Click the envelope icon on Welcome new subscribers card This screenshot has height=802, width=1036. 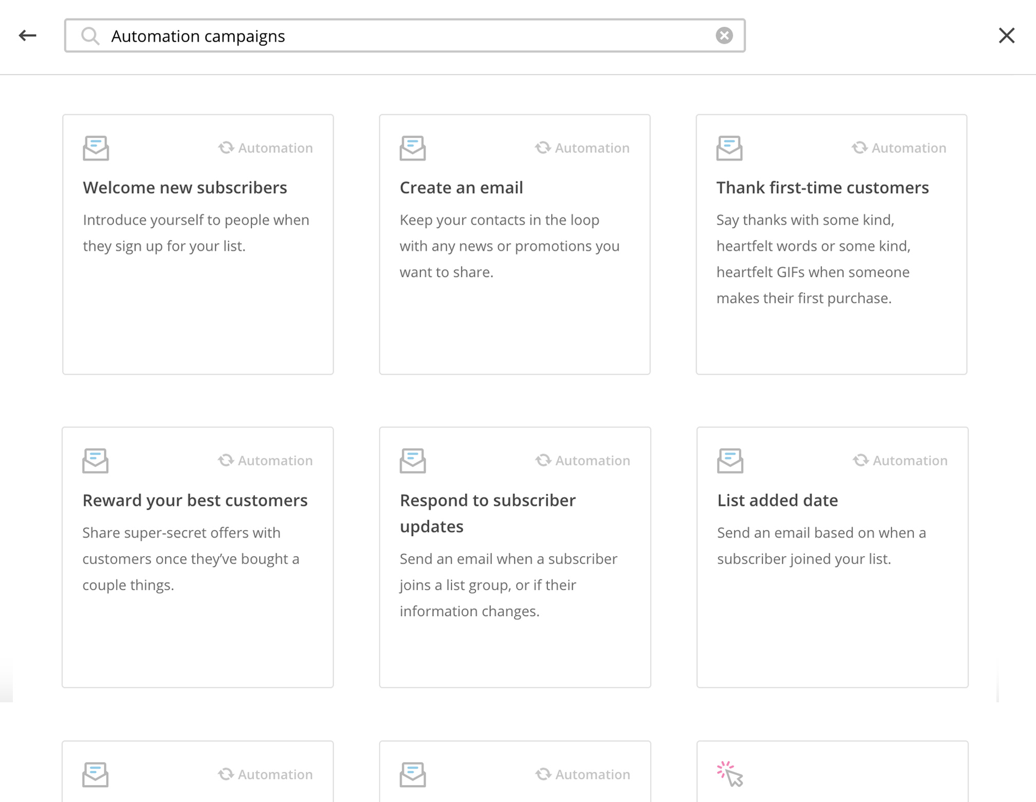[96, 149]
